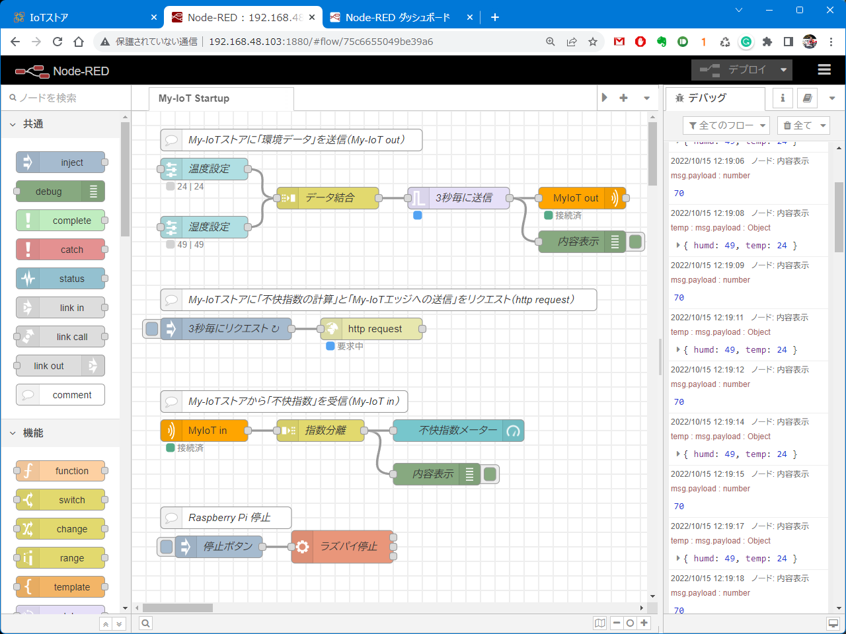Image resolution: width=846 pixels, height=634 pixels.
Task: Open a new browser tab
Action: pos(495,17)
